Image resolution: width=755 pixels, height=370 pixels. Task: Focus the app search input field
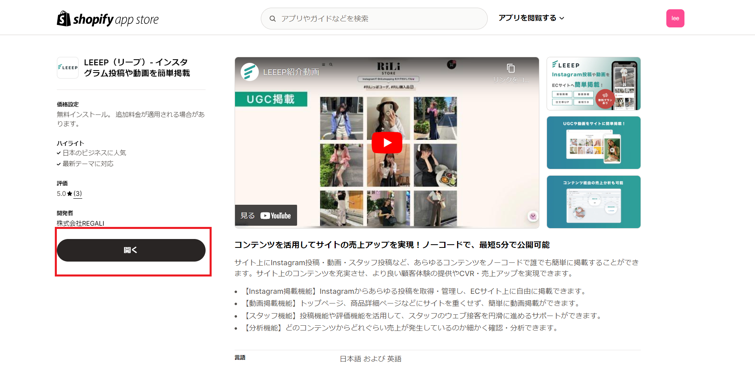pyautogui.click(x=374, y=19)
